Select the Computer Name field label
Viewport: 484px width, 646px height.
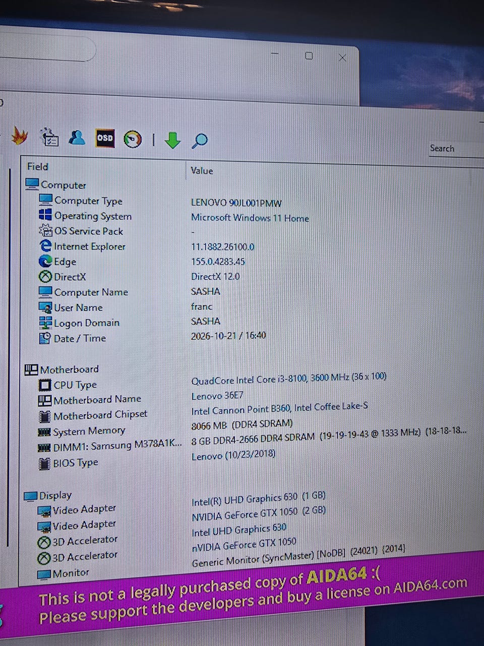point(91,292)
